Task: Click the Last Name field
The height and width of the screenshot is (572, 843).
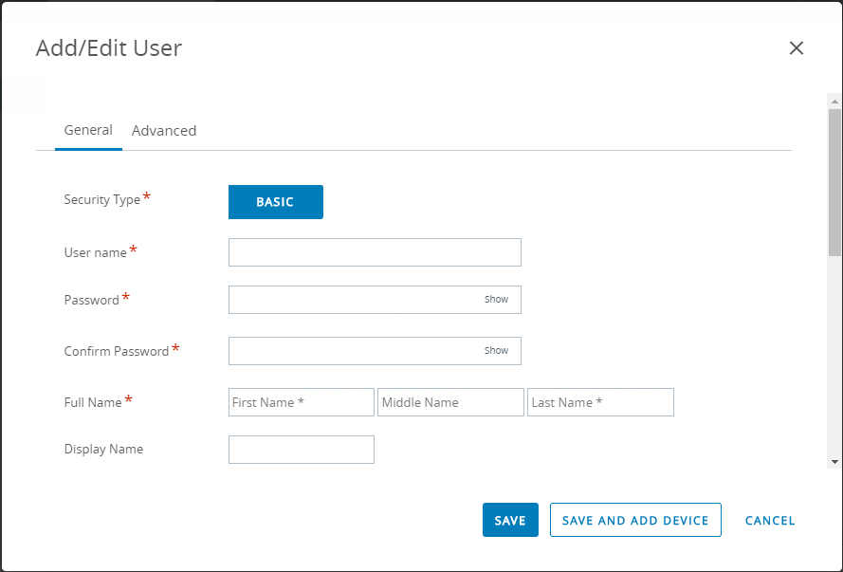Action: coord(600,402)
